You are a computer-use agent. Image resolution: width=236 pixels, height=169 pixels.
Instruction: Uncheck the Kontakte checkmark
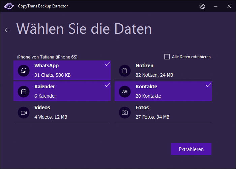208,85
